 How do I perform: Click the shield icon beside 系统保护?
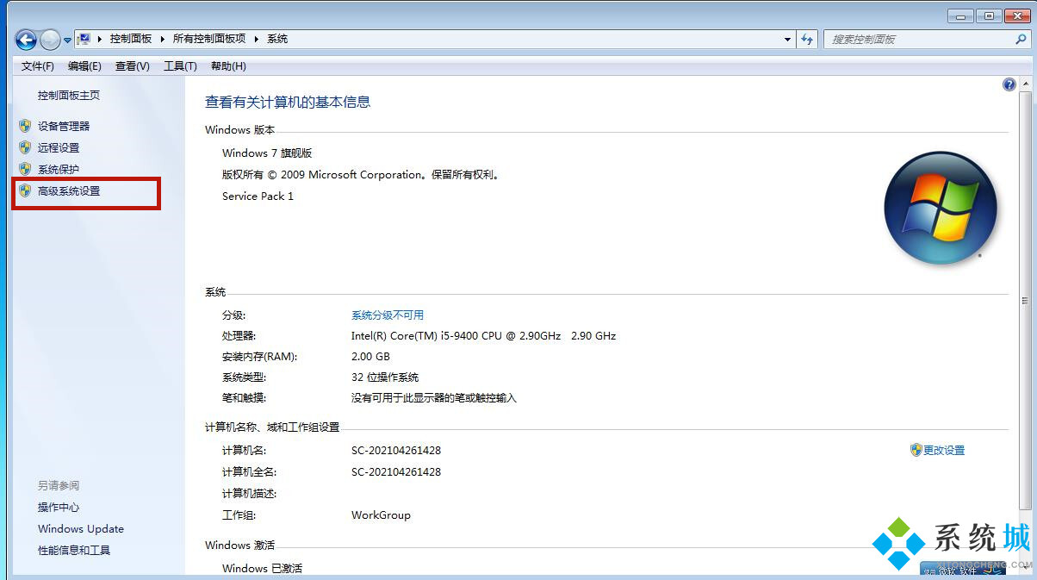(25, 169)
